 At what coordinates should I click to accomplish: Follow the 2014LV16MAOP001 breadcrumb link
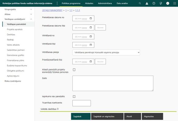(x=52, y=10)
